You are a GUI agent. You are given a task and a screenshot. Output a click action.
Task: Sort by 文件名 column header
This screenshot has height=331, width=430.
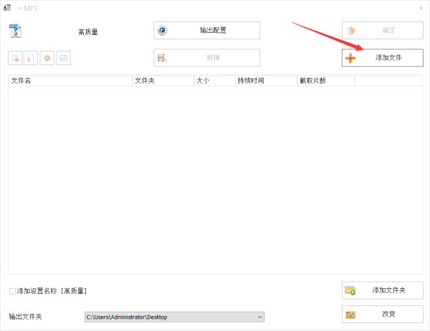[70, 81]
